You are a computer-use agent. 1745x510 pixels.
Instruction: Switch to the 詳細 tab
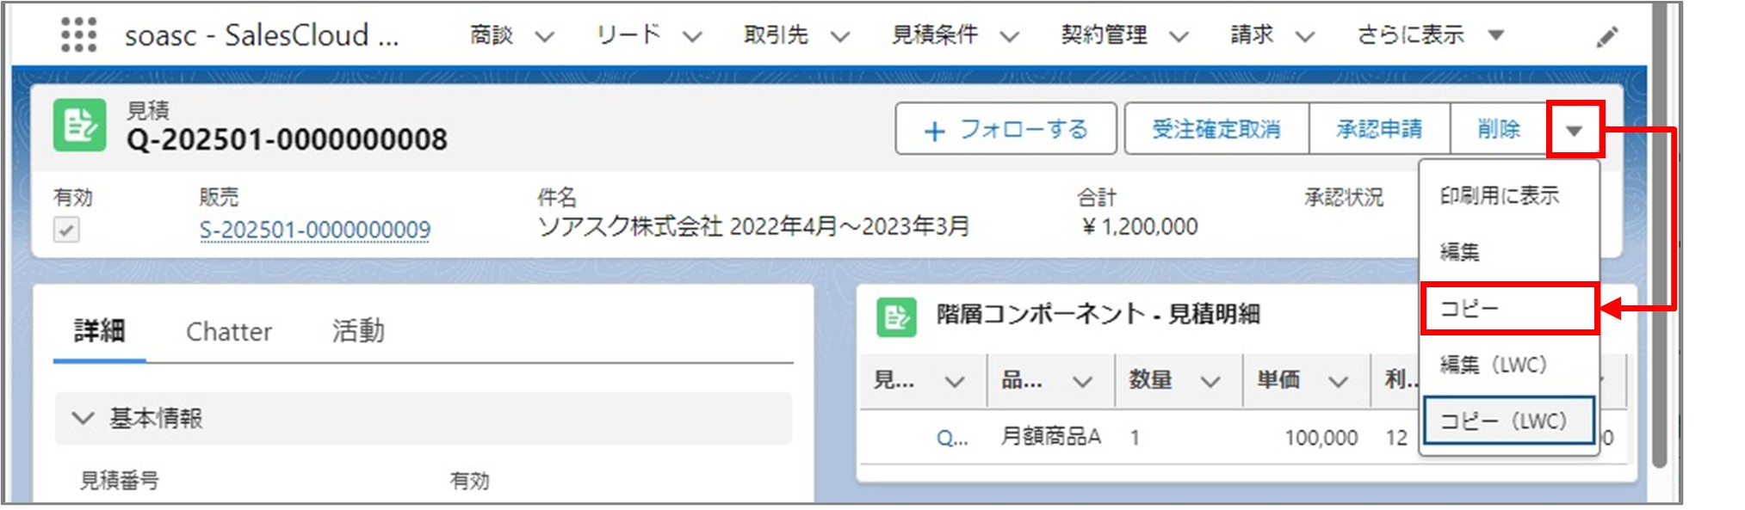pos(99,331)
